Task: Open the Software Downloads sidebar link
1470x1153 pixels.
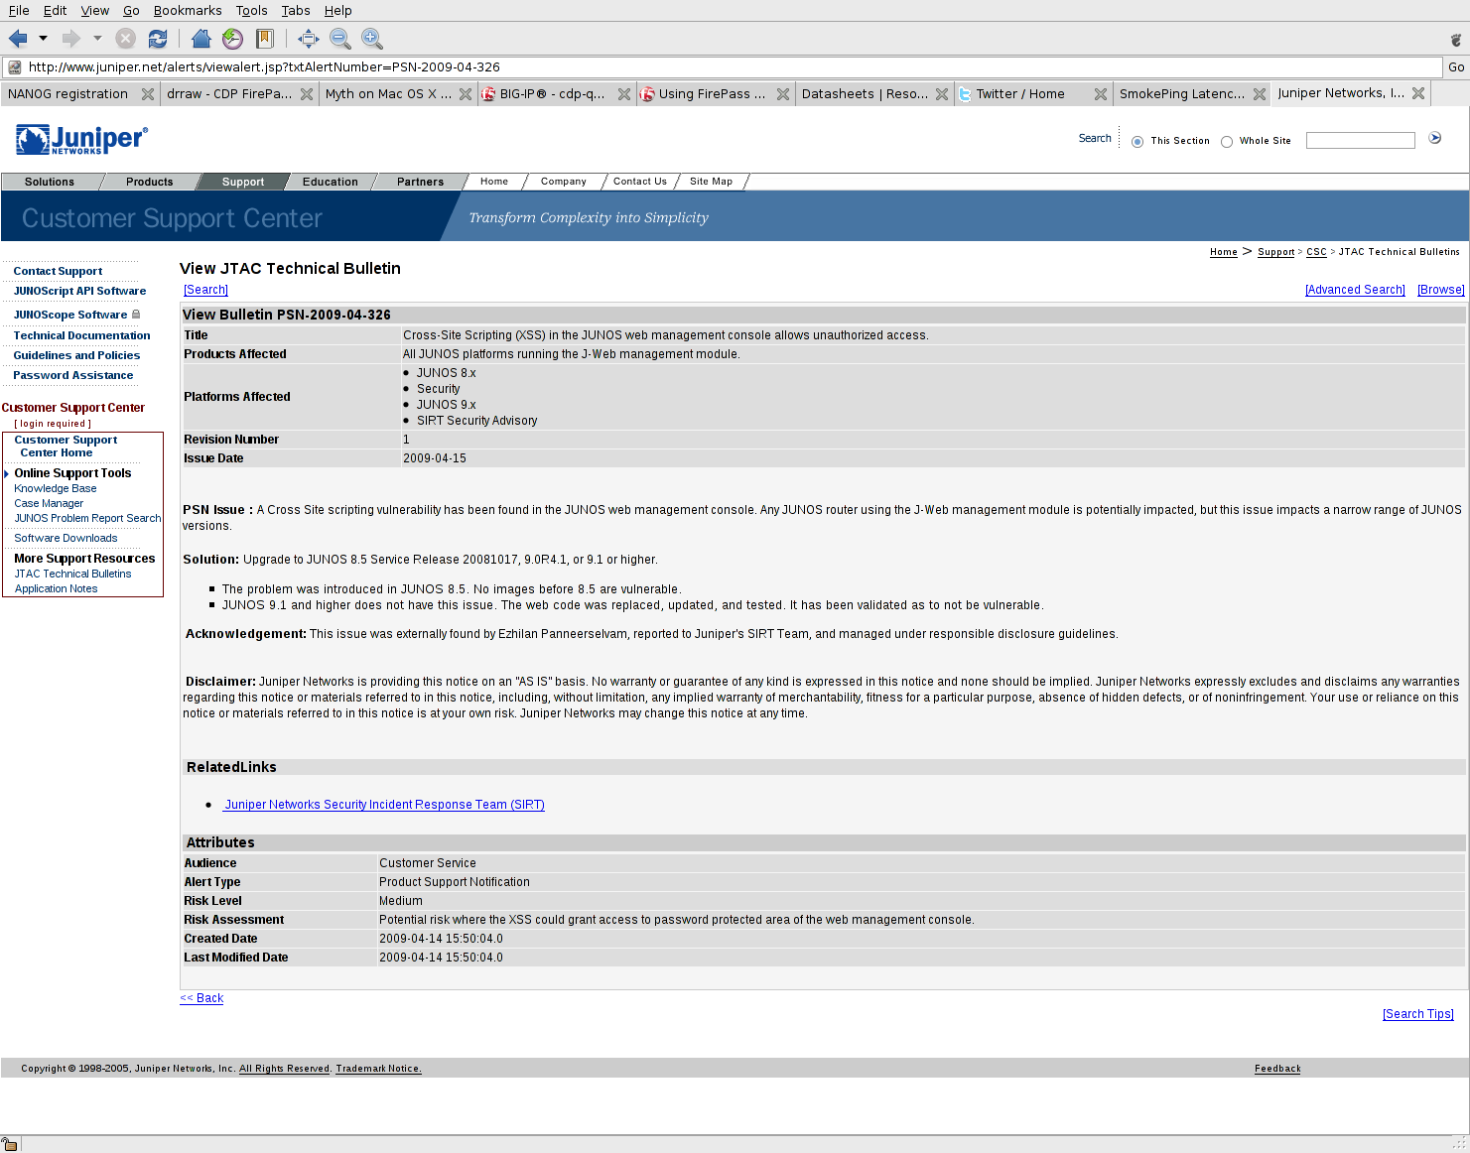Action: tap(66, 538)
